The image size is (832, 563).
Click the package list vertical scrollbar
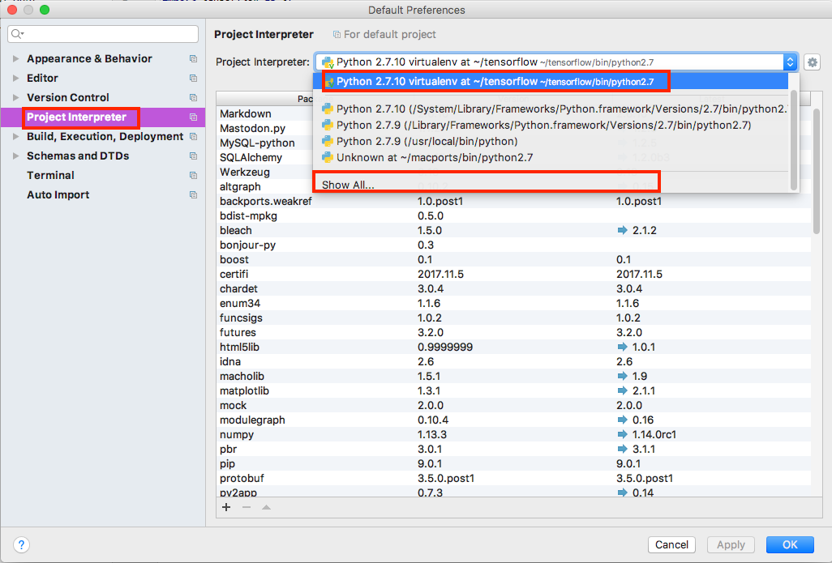click(816, 171)
